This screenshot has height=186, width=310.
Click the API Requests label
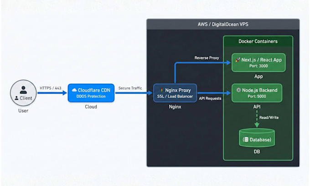tap(210, 98)
